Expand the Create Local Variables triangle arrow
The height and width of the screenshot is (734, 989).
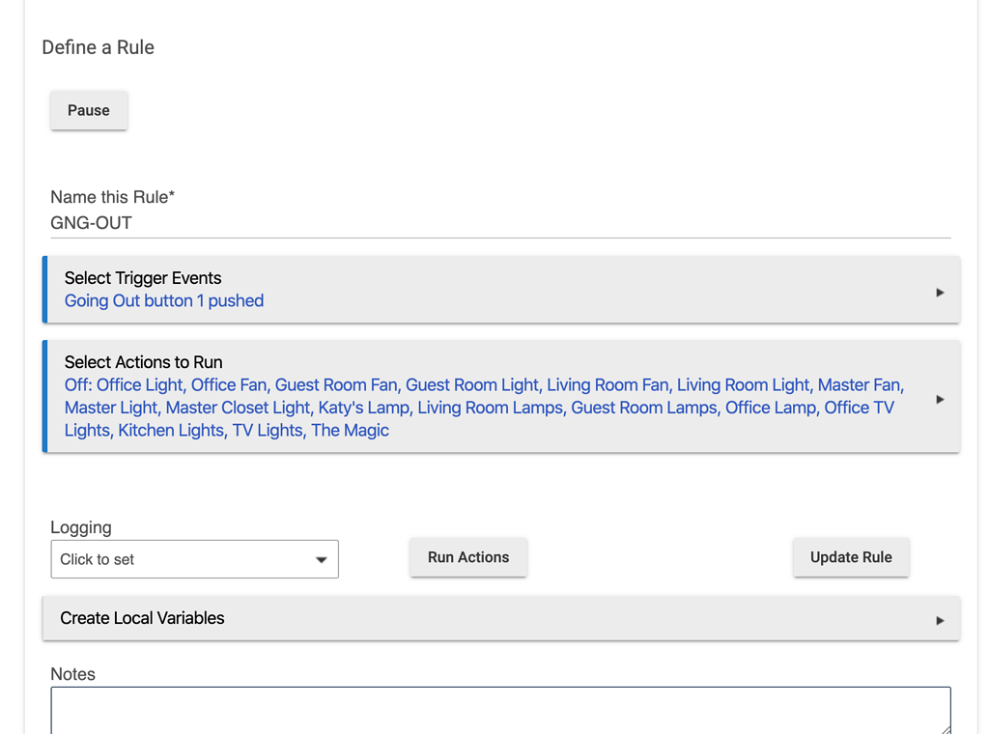(x=940, y=620)
